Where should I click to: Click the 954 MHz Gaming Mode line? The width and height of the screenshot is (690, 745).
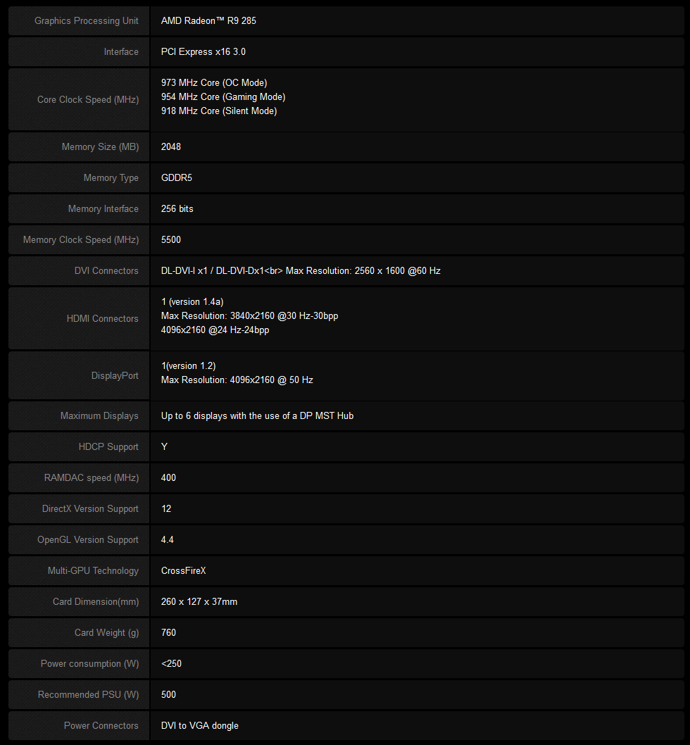(223, 97)
